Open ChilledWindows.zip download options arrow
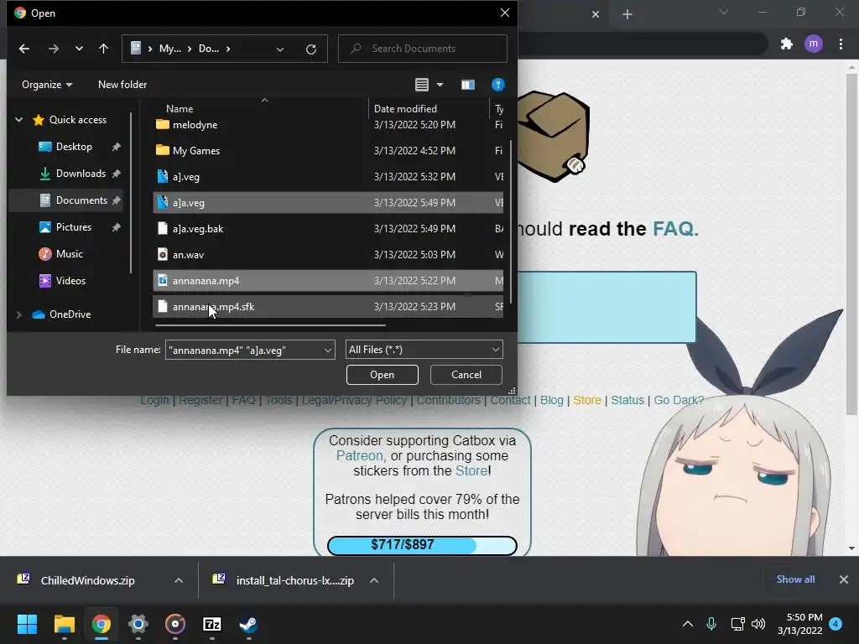This screenshot has width=859, height=644. click(179, 580)
